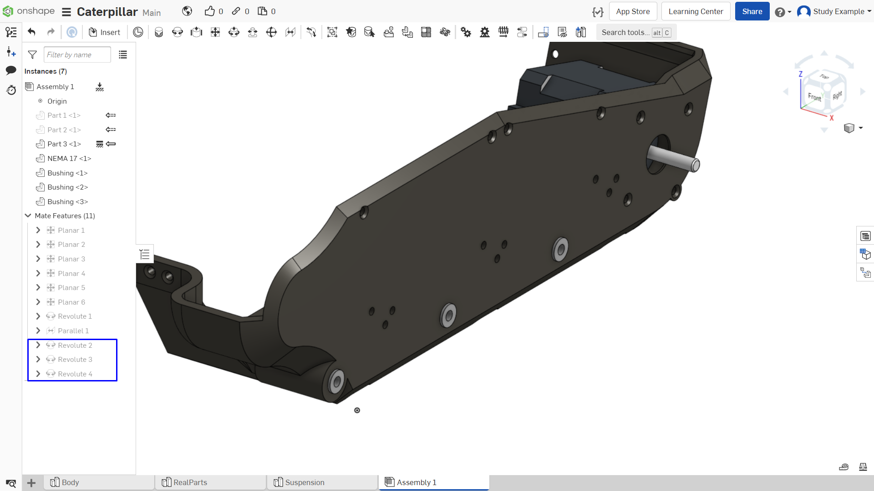Select the Fastened mate tool
The width and height of the screenshot is (874, 491).
point(159,32)
